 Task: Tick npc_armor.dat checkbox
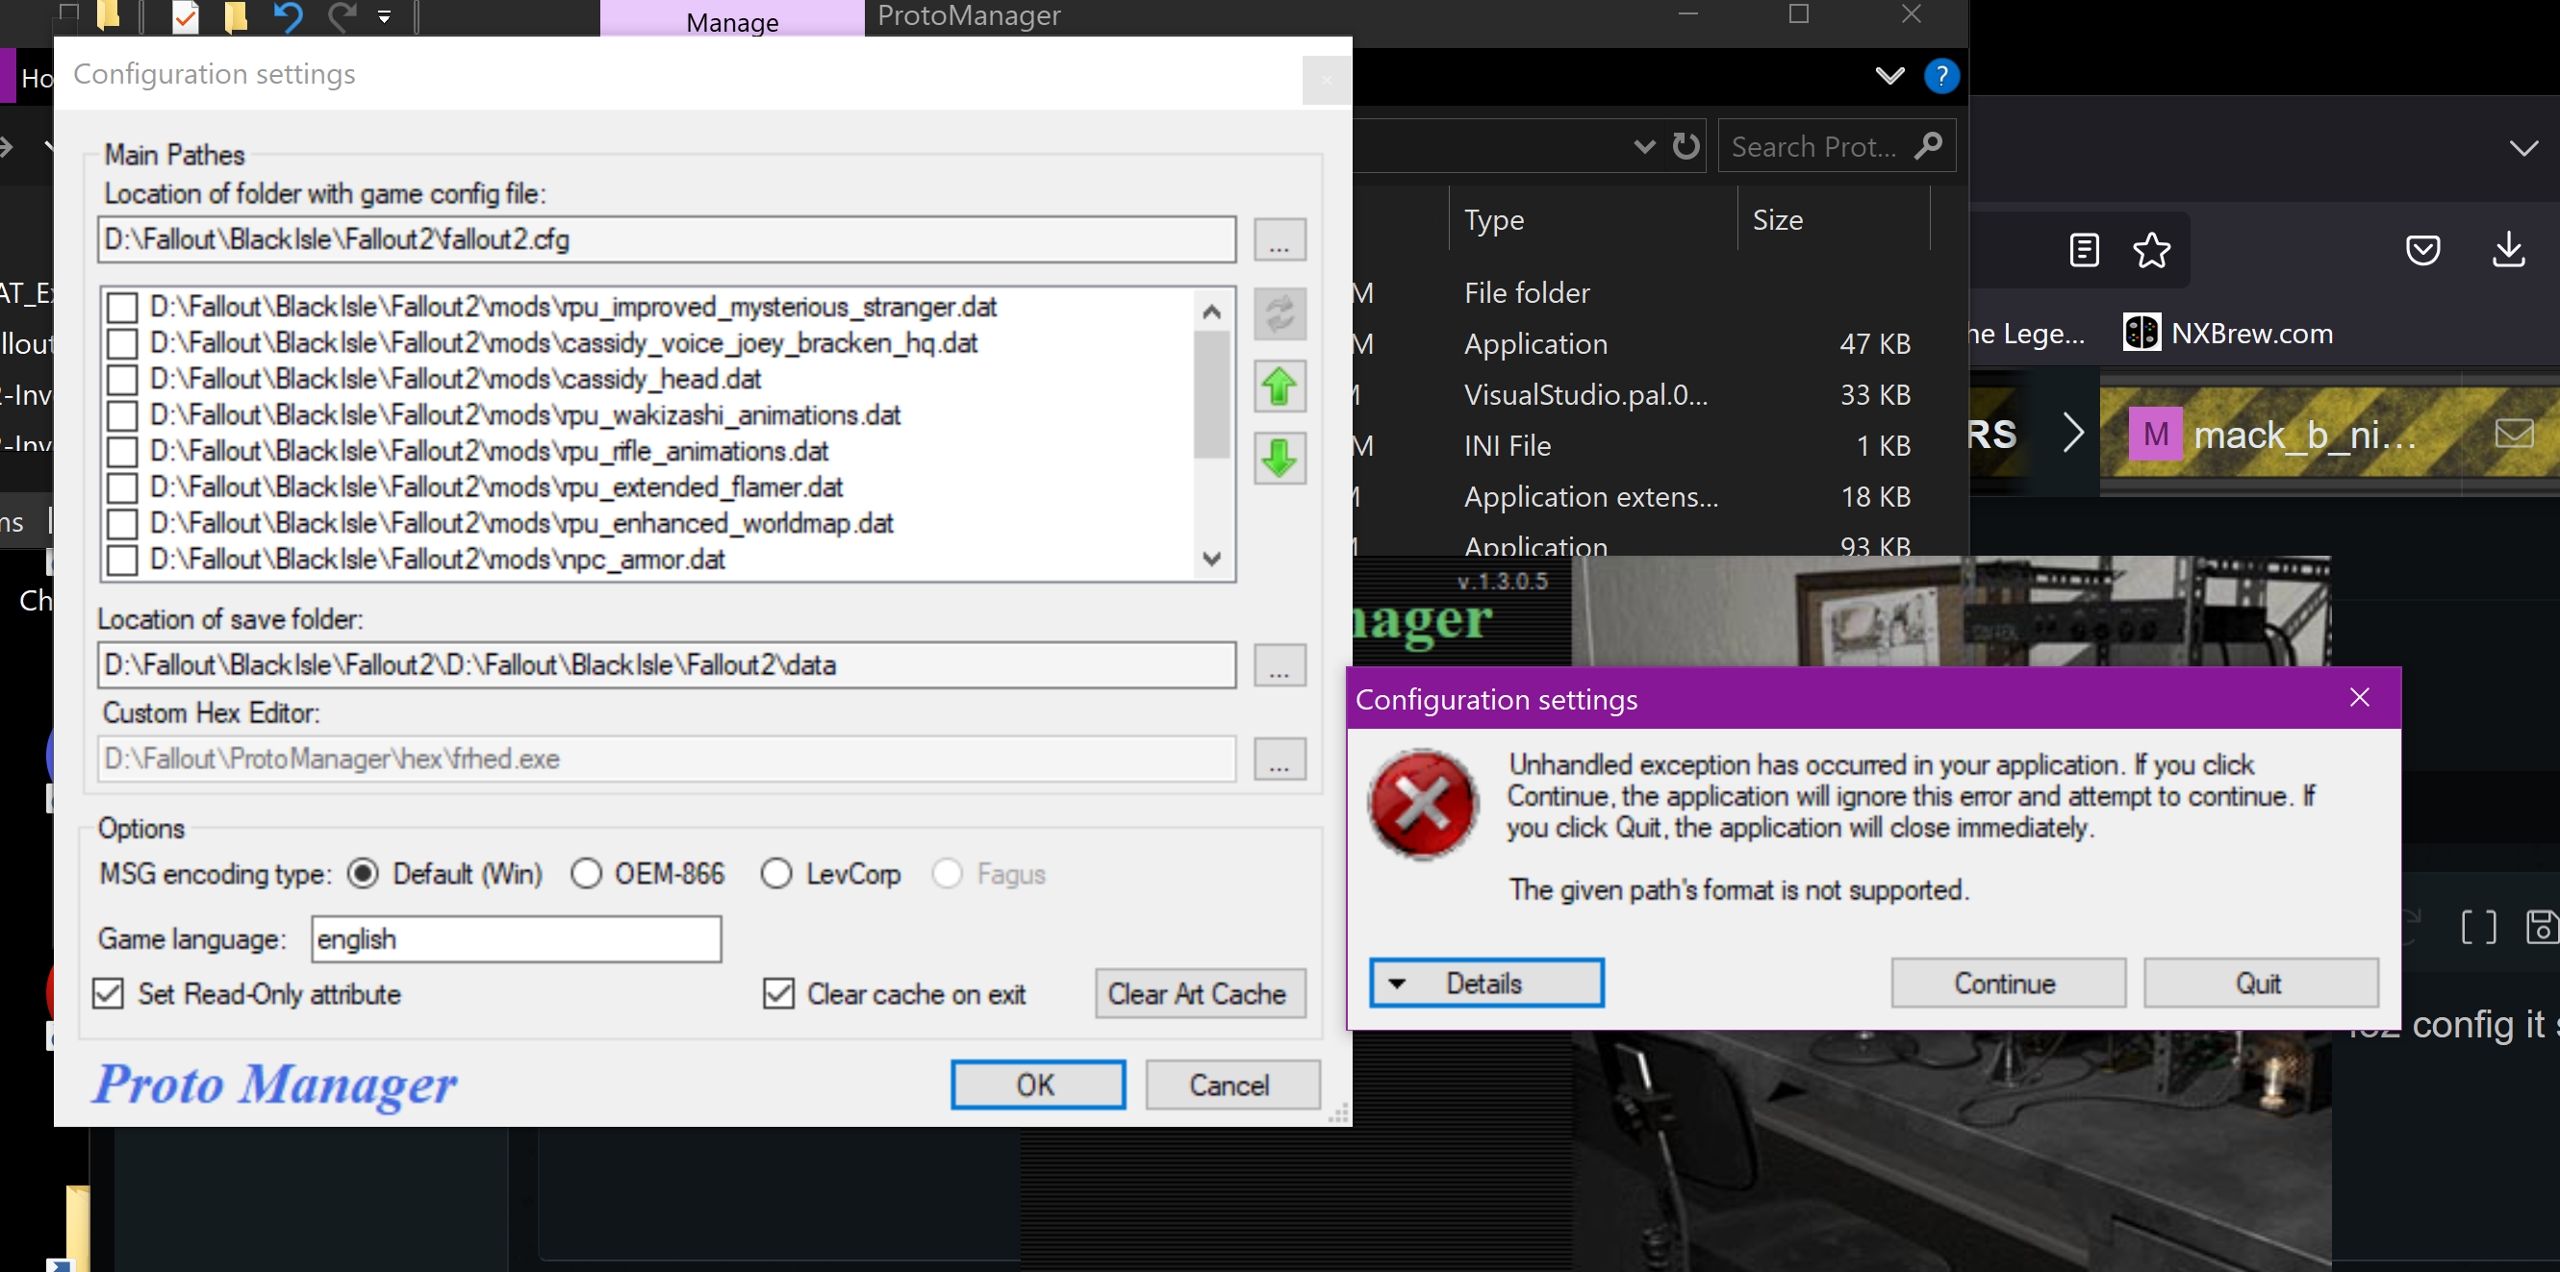122,560
